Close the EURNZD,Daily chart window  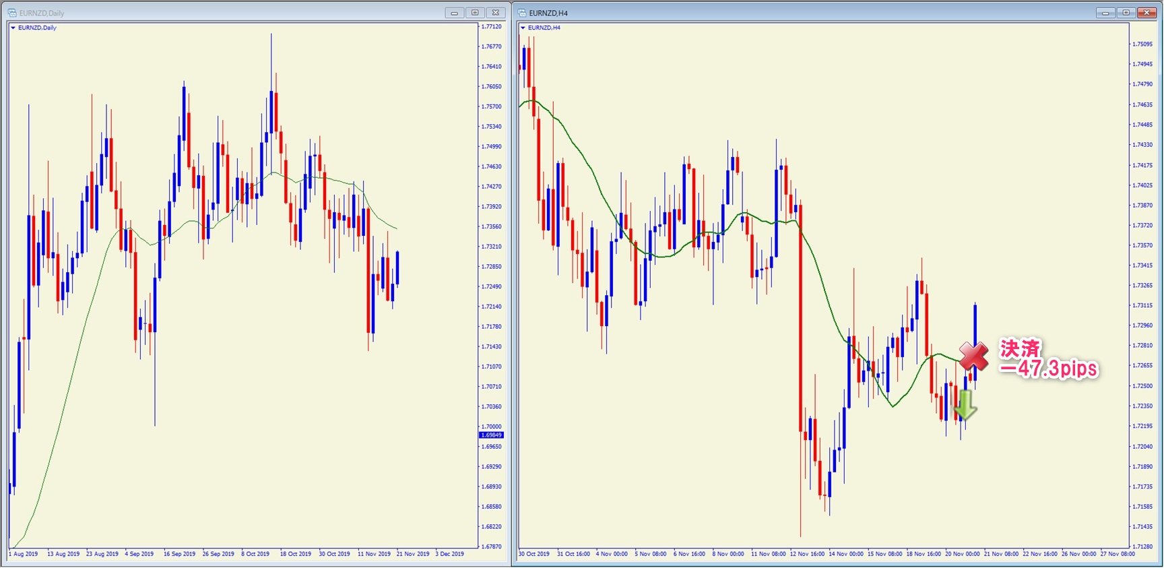(496, 13)
